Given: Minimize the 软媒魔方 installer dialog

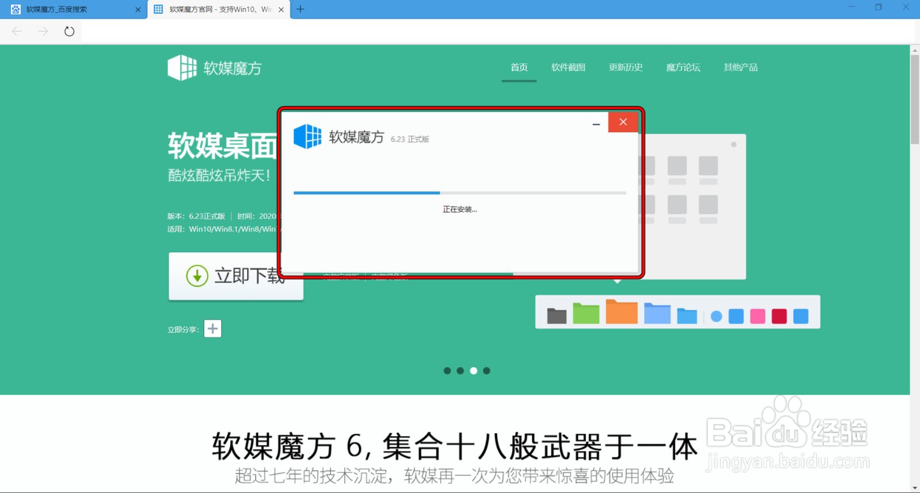Looking at the screenshot, I should tap(596, 123).
